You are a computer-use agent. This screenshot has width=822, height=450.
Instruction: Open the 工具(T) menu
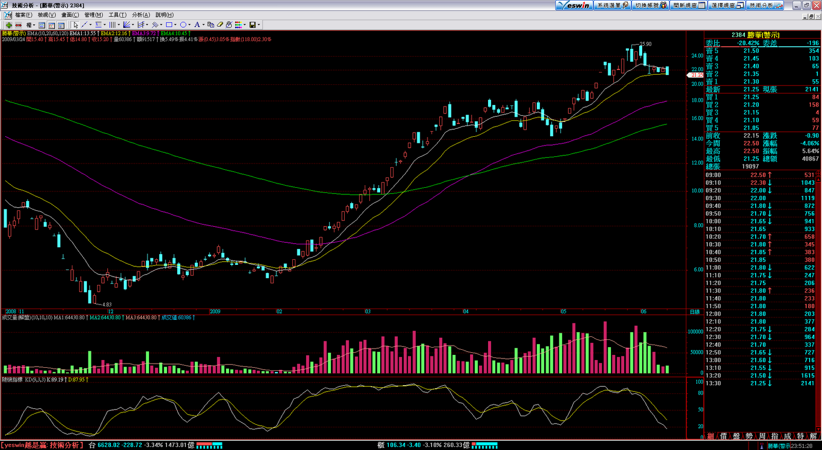pyautogui.click(x=117, y=15)
